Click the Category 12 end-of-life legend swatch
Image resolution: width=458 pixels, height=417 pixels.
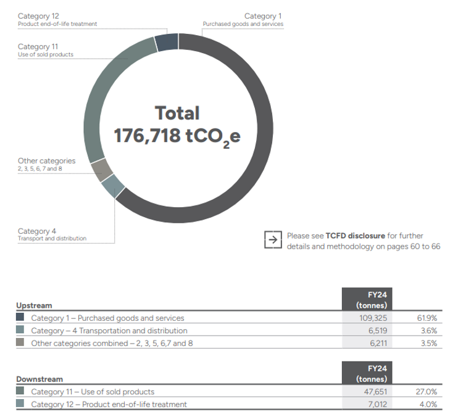coord(20,403)
